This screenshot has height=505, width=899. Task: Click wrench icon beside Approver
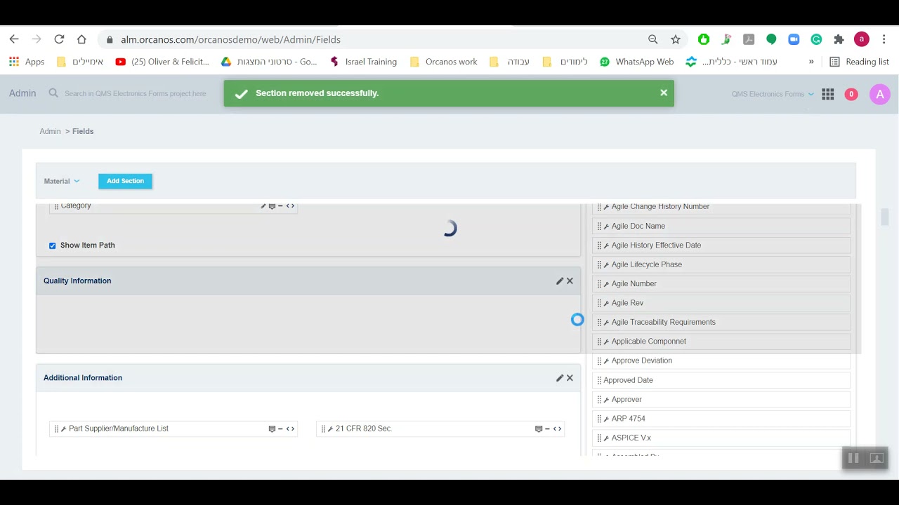point(606,400)
